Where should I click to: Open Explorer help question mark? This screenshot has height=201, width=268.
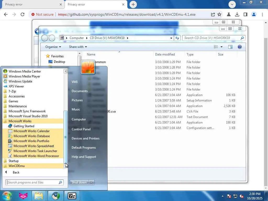[240, 47]
